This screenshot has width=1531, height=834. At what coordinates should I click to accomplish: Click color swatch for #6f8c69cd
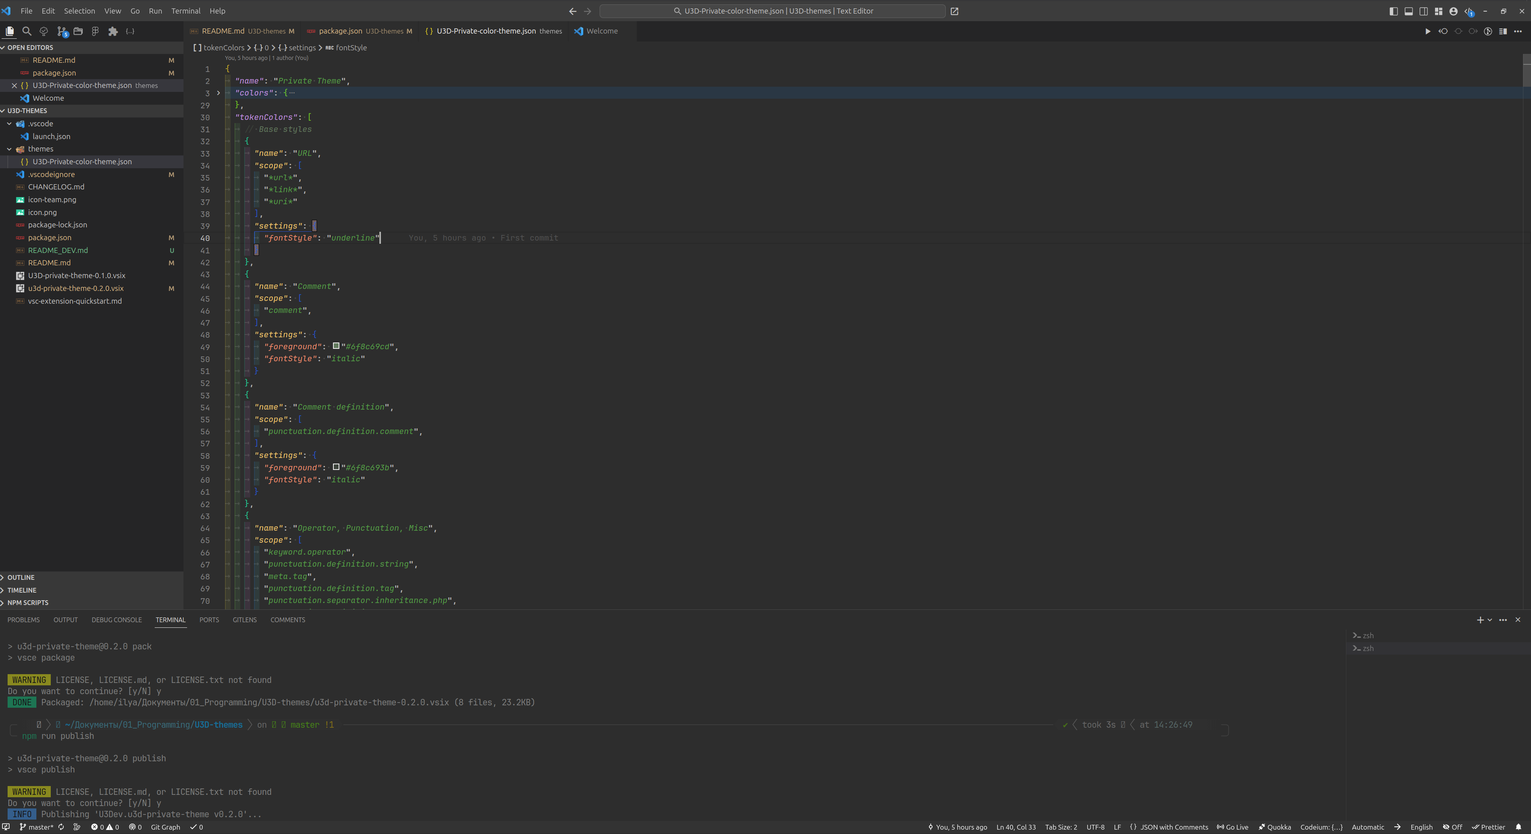click(x=336, y=346)
